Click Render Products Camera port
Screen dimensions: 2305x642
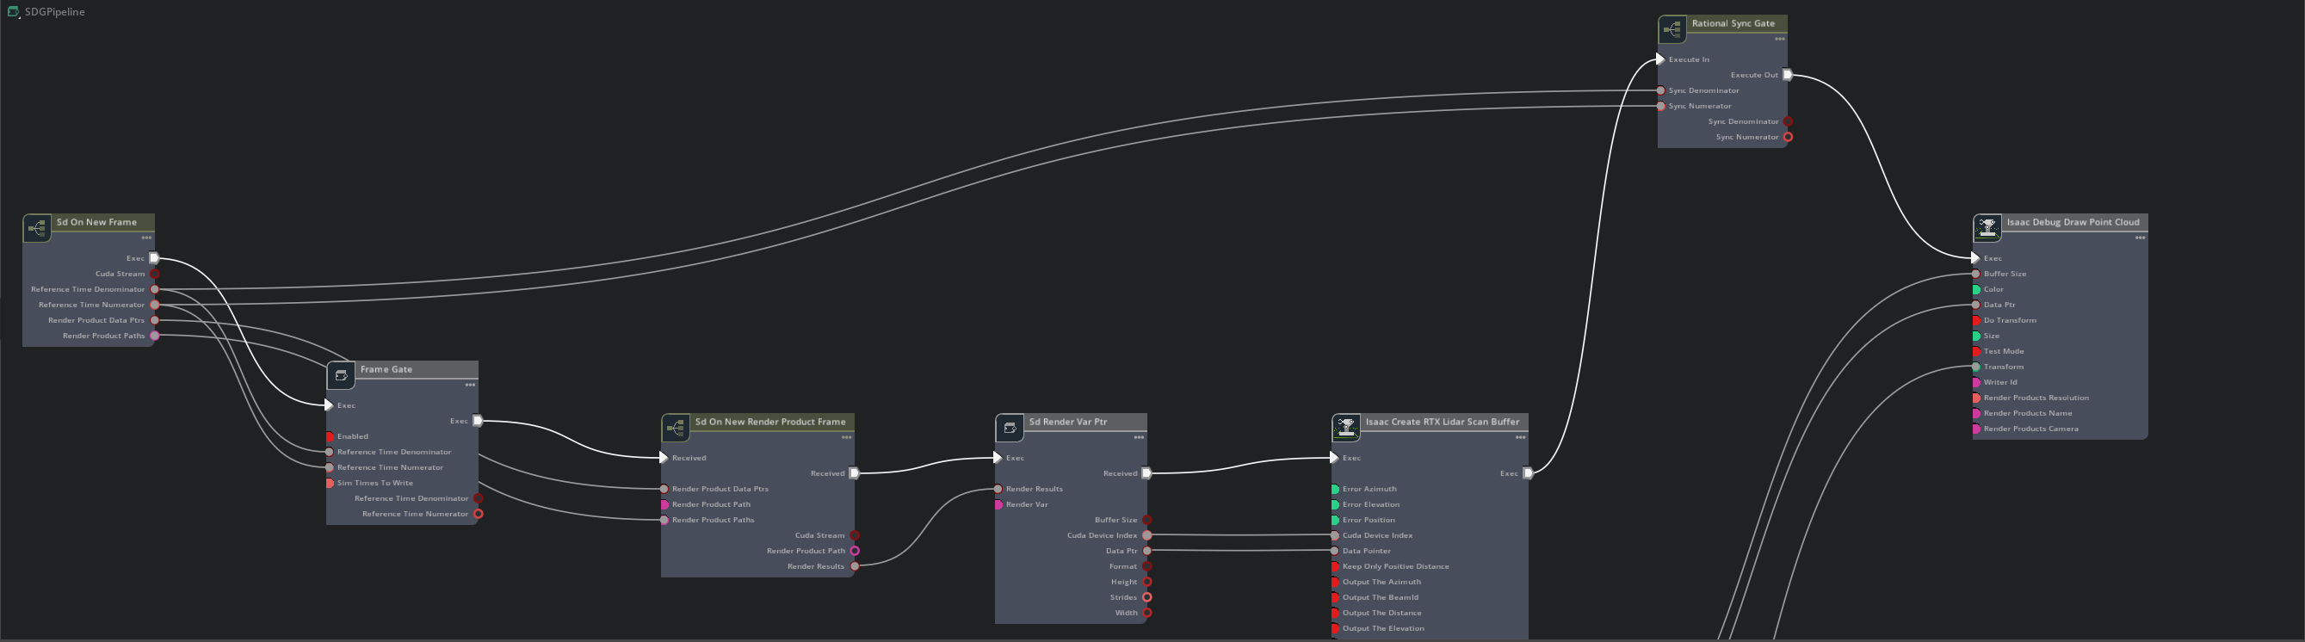tap(1975, 429)
